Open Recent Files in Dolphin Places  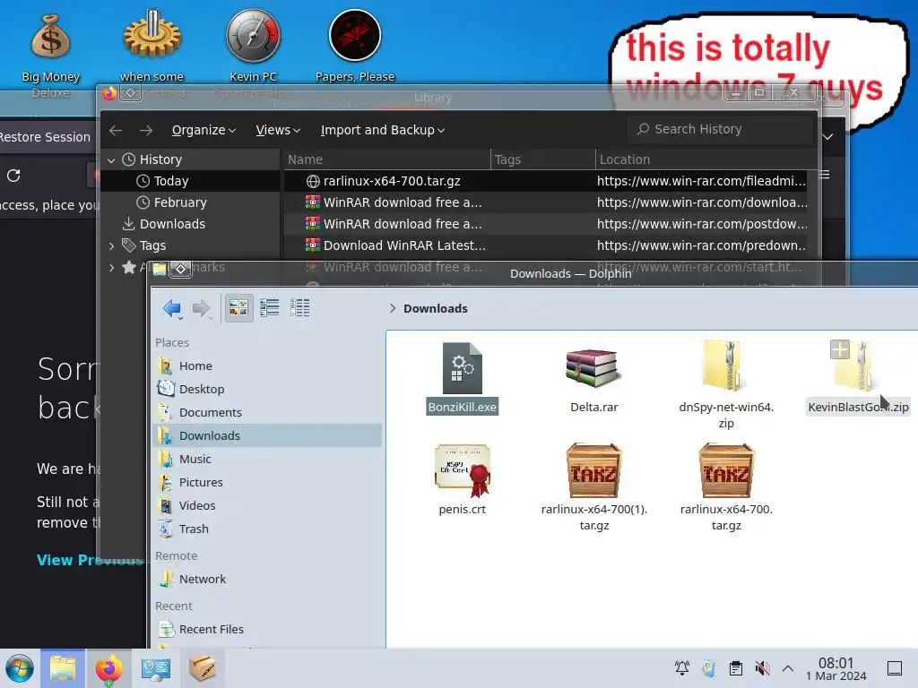[x=267, y=630]
